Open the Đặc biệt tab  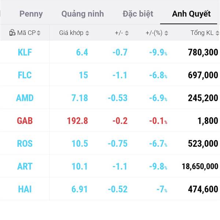(x=138, y=14)
